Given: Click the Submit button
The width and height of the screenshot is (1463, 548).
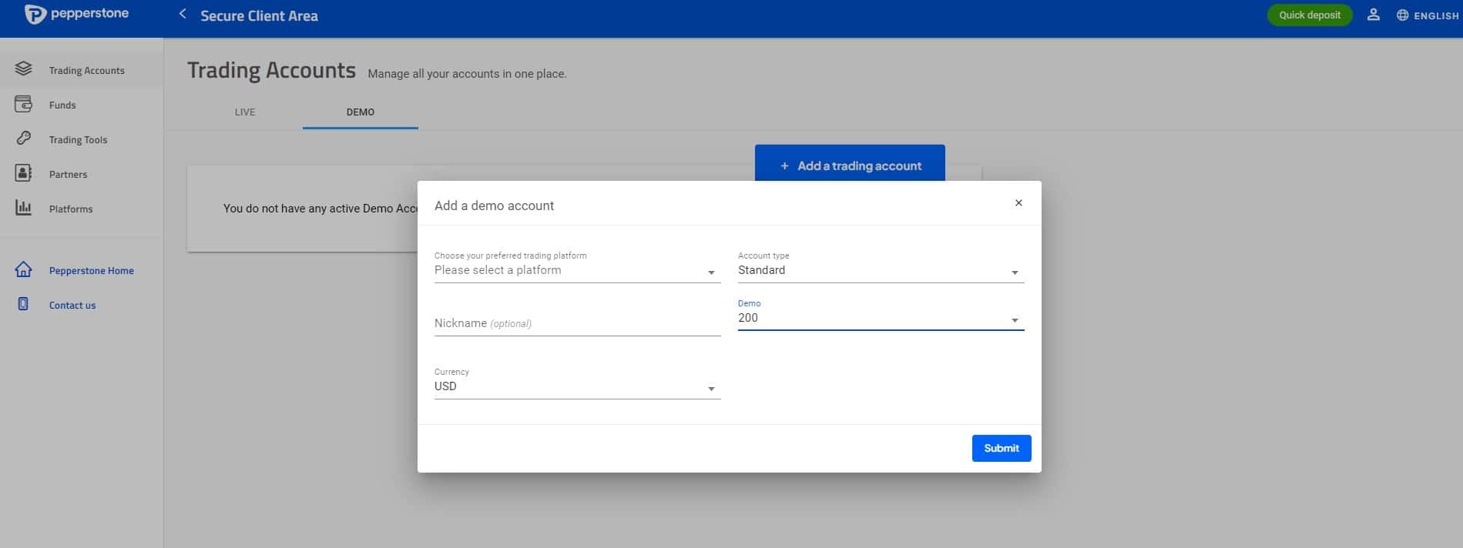Looking at the screenshot, I should tap(1002, 448).
